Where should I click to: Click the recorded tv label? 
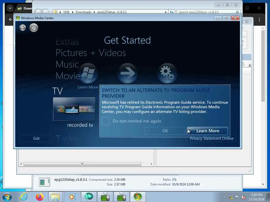click(80, 125)
